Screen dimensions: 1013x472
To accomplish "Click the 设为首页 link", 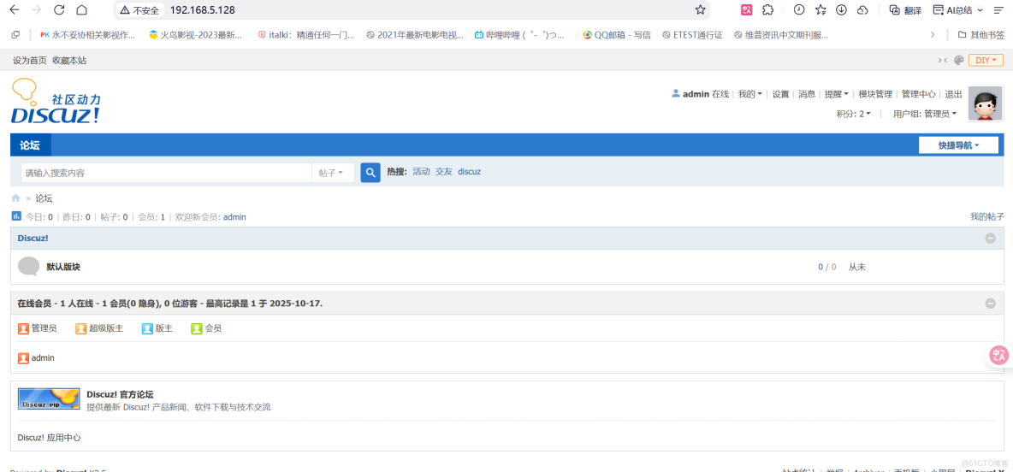I will coord(30,60).
